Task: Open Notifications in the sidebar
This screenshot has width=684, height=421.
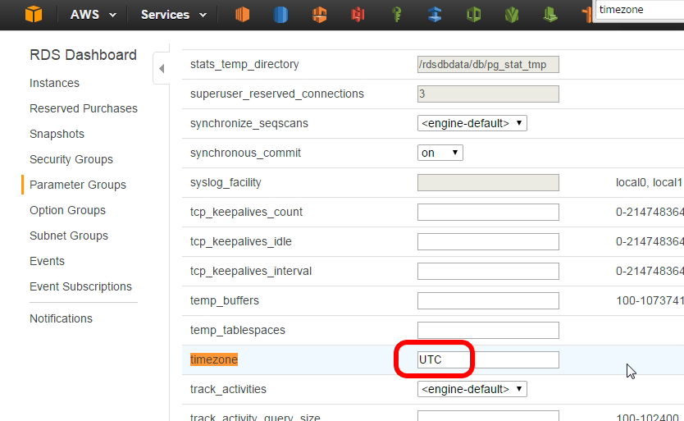Action: coord(61,318)
